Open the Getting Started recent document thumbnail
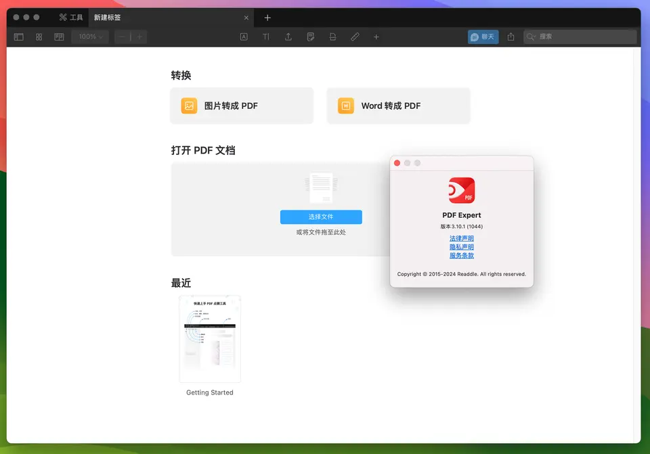Viewport: 650px width, 454px height. (x=210, y=339)
